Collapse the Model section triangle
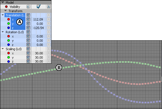162x109 pixels. [x=3, y=2]
